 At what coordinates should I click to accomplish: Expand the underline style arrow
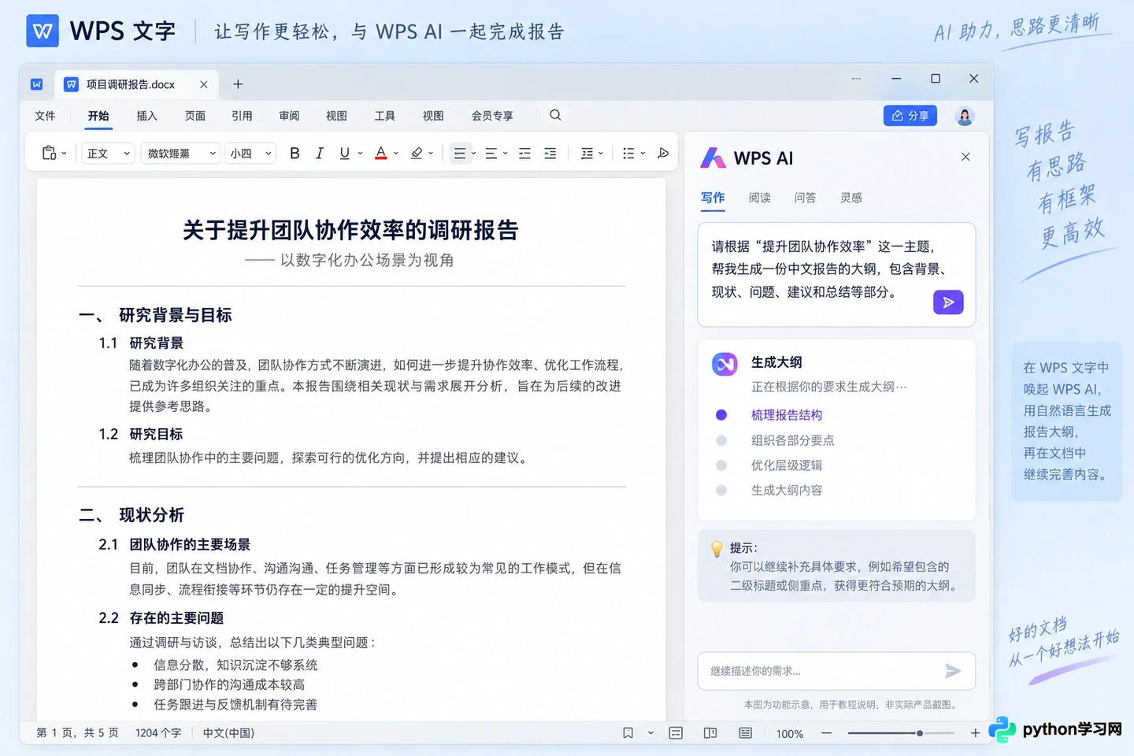[360, 154]
